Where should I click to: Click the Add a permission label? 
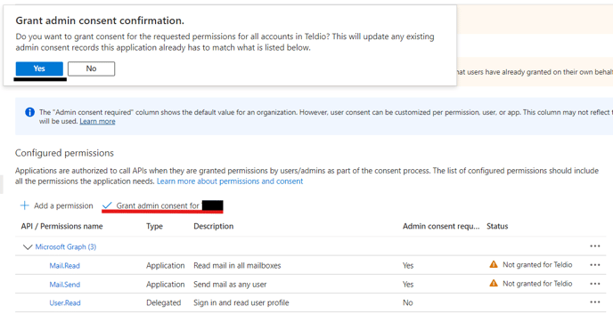tap(63, 205)
